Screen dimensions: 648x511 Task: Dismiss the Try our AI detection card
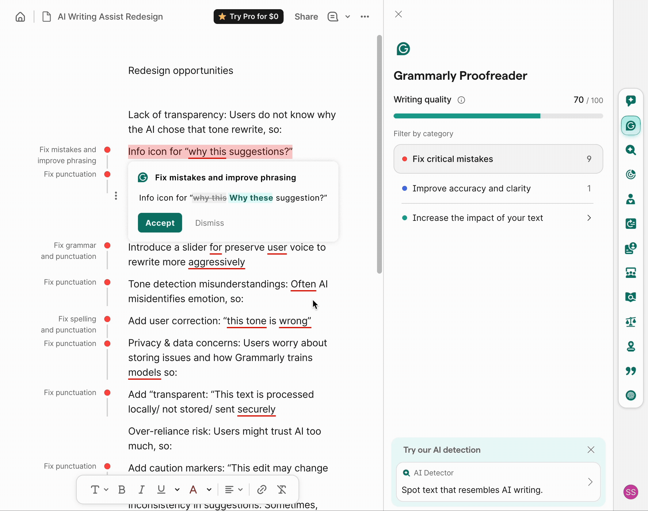point(591,450)
